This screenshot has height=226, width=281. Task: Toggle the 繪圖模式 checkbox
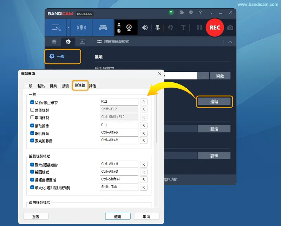(32, 172)
